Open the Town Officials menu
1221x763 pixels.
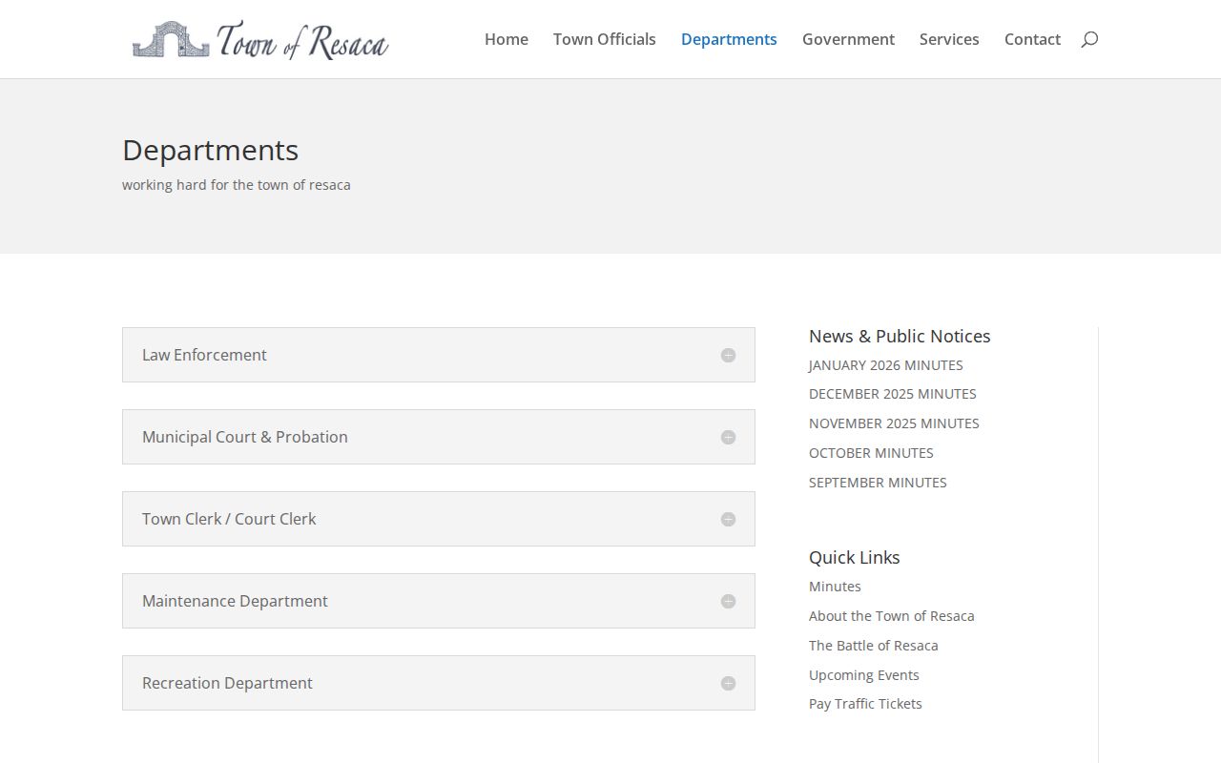pos(605,39)
